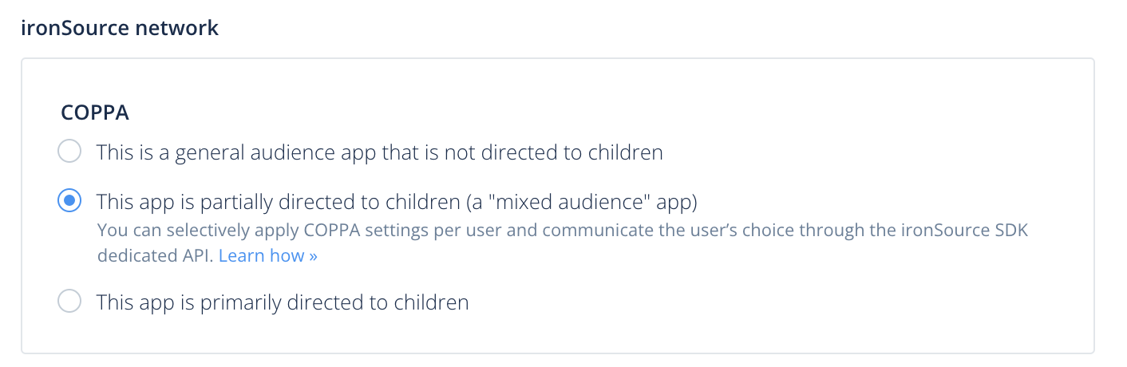This screenshot has width=1127, height=367.
Task: Click the "ironSource network" title
Action: tap(120, 28)
